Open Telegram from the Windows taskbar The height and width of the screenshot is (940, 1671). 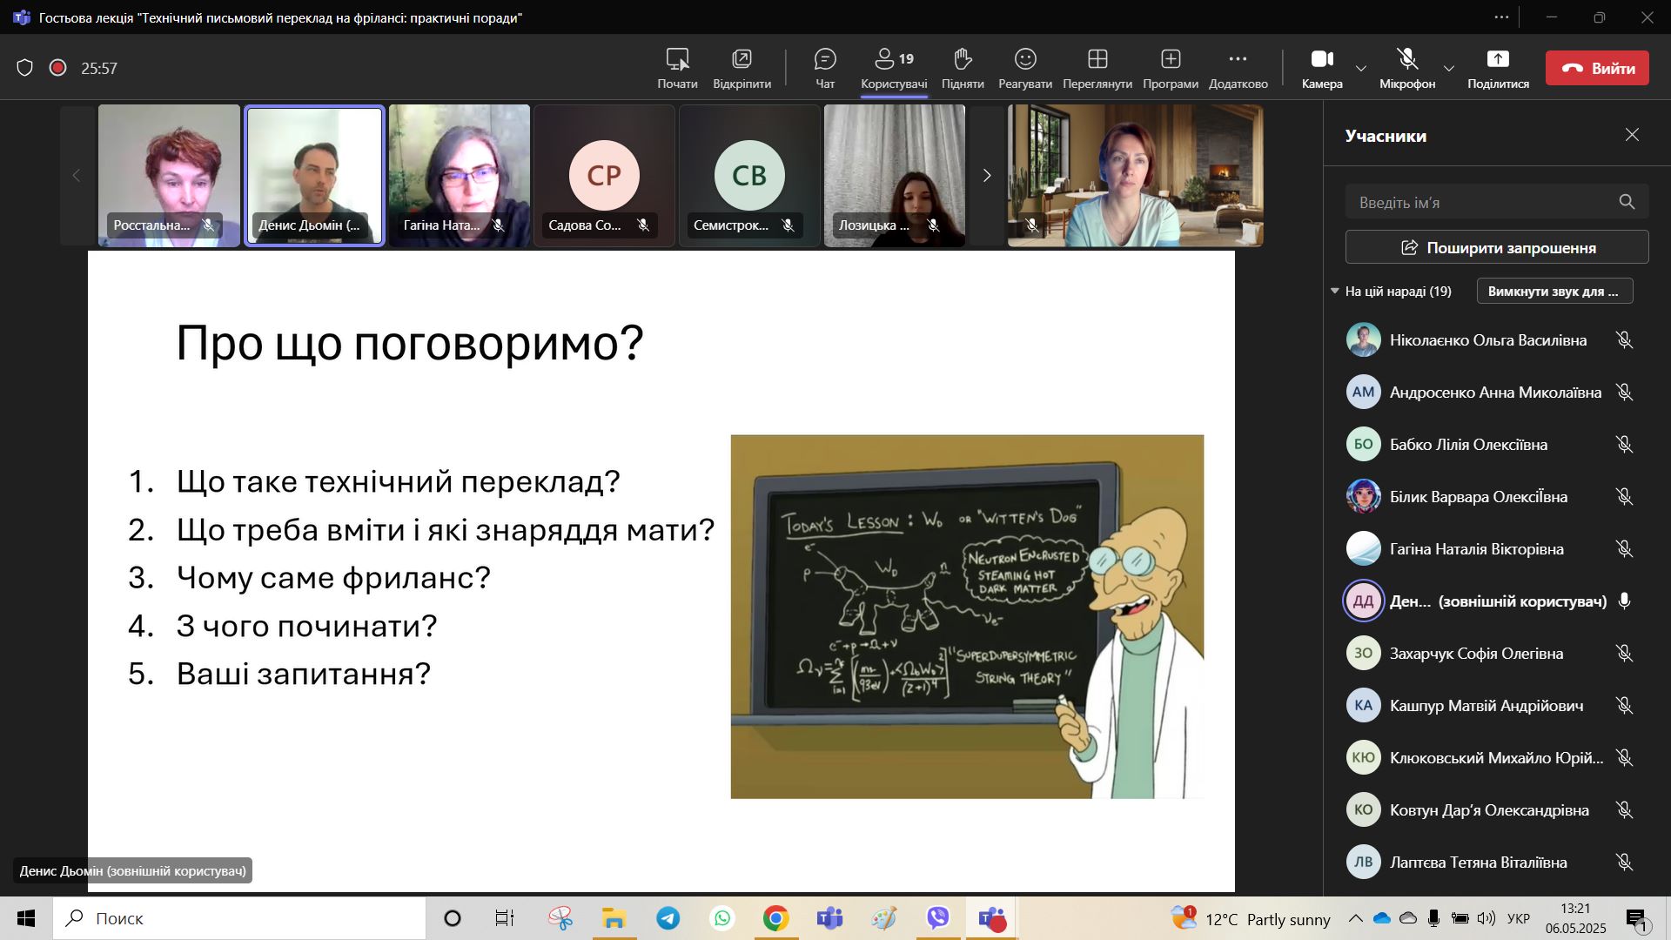tap(668, 918)
